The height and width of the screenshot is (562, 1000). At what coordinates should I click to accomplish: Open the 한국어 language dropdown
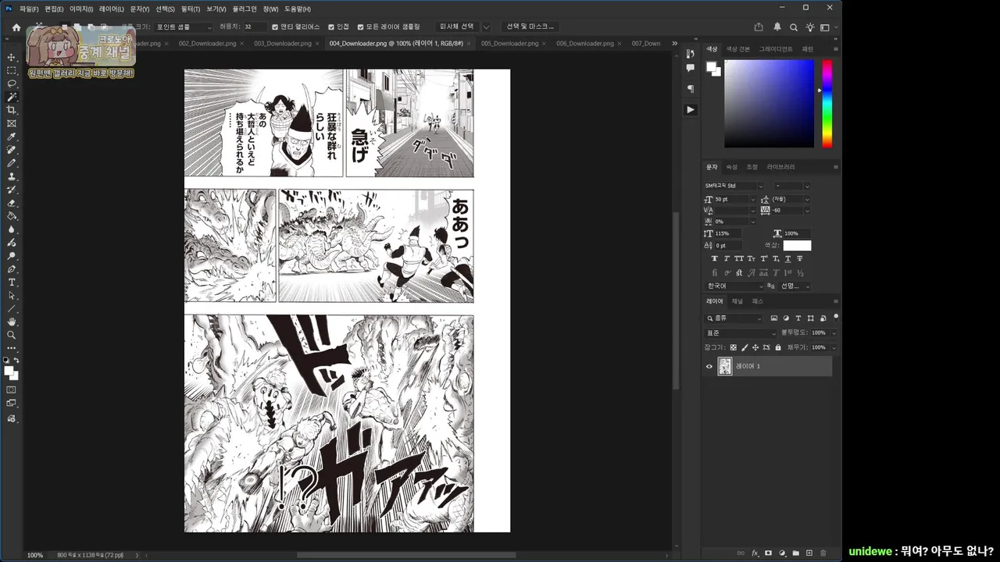tap(734, 286)
